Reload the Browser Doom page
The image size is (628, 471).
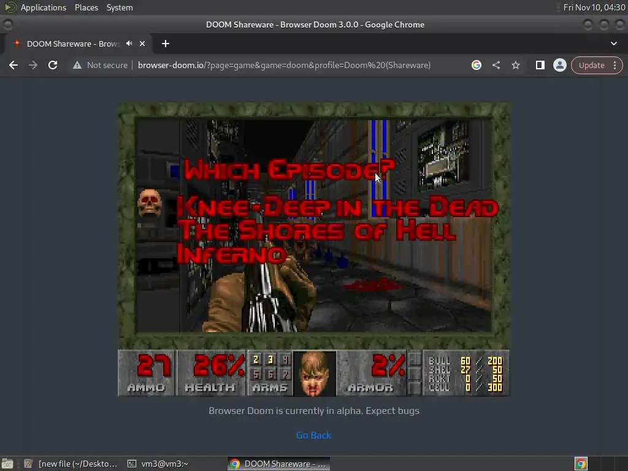53,65
